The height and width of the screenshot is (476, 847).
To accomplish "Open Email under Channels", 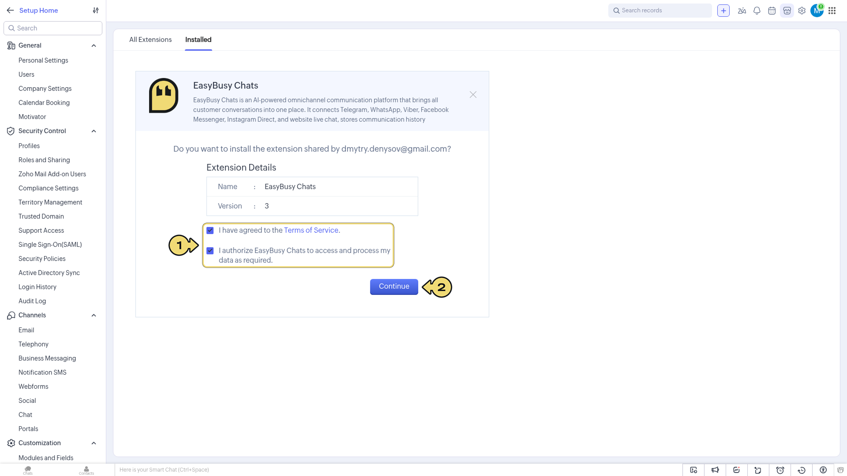I will [26, 330].
